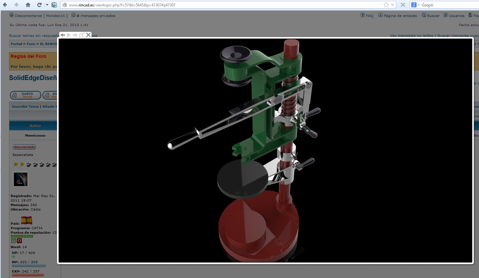This screenshot has width=479, height=278.
Task: Click the Google search input box
Action: point(450,5)
